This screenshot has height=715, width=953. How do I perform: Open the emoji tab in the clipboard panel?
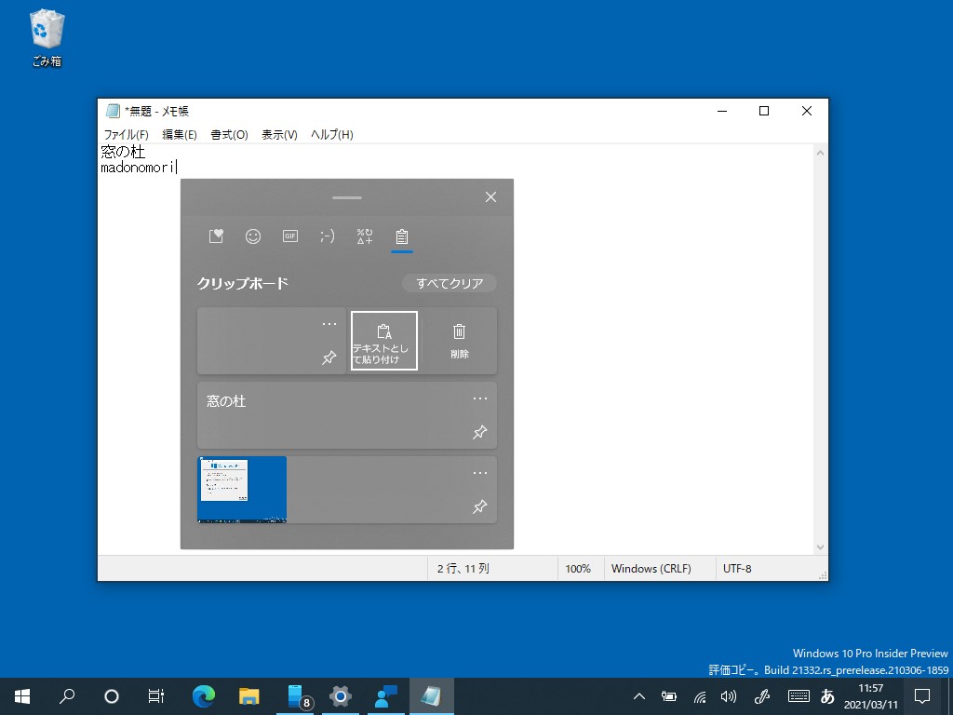tap(252, 236)
